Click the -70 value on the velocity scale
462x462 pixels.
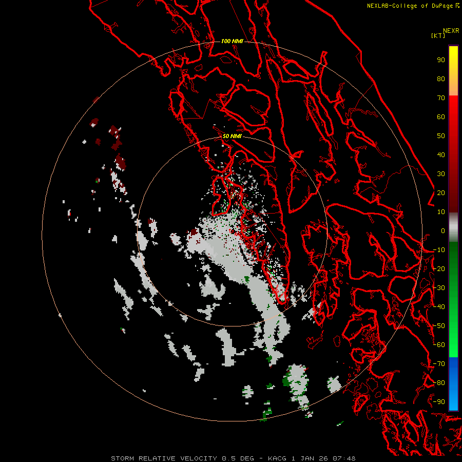439,364
